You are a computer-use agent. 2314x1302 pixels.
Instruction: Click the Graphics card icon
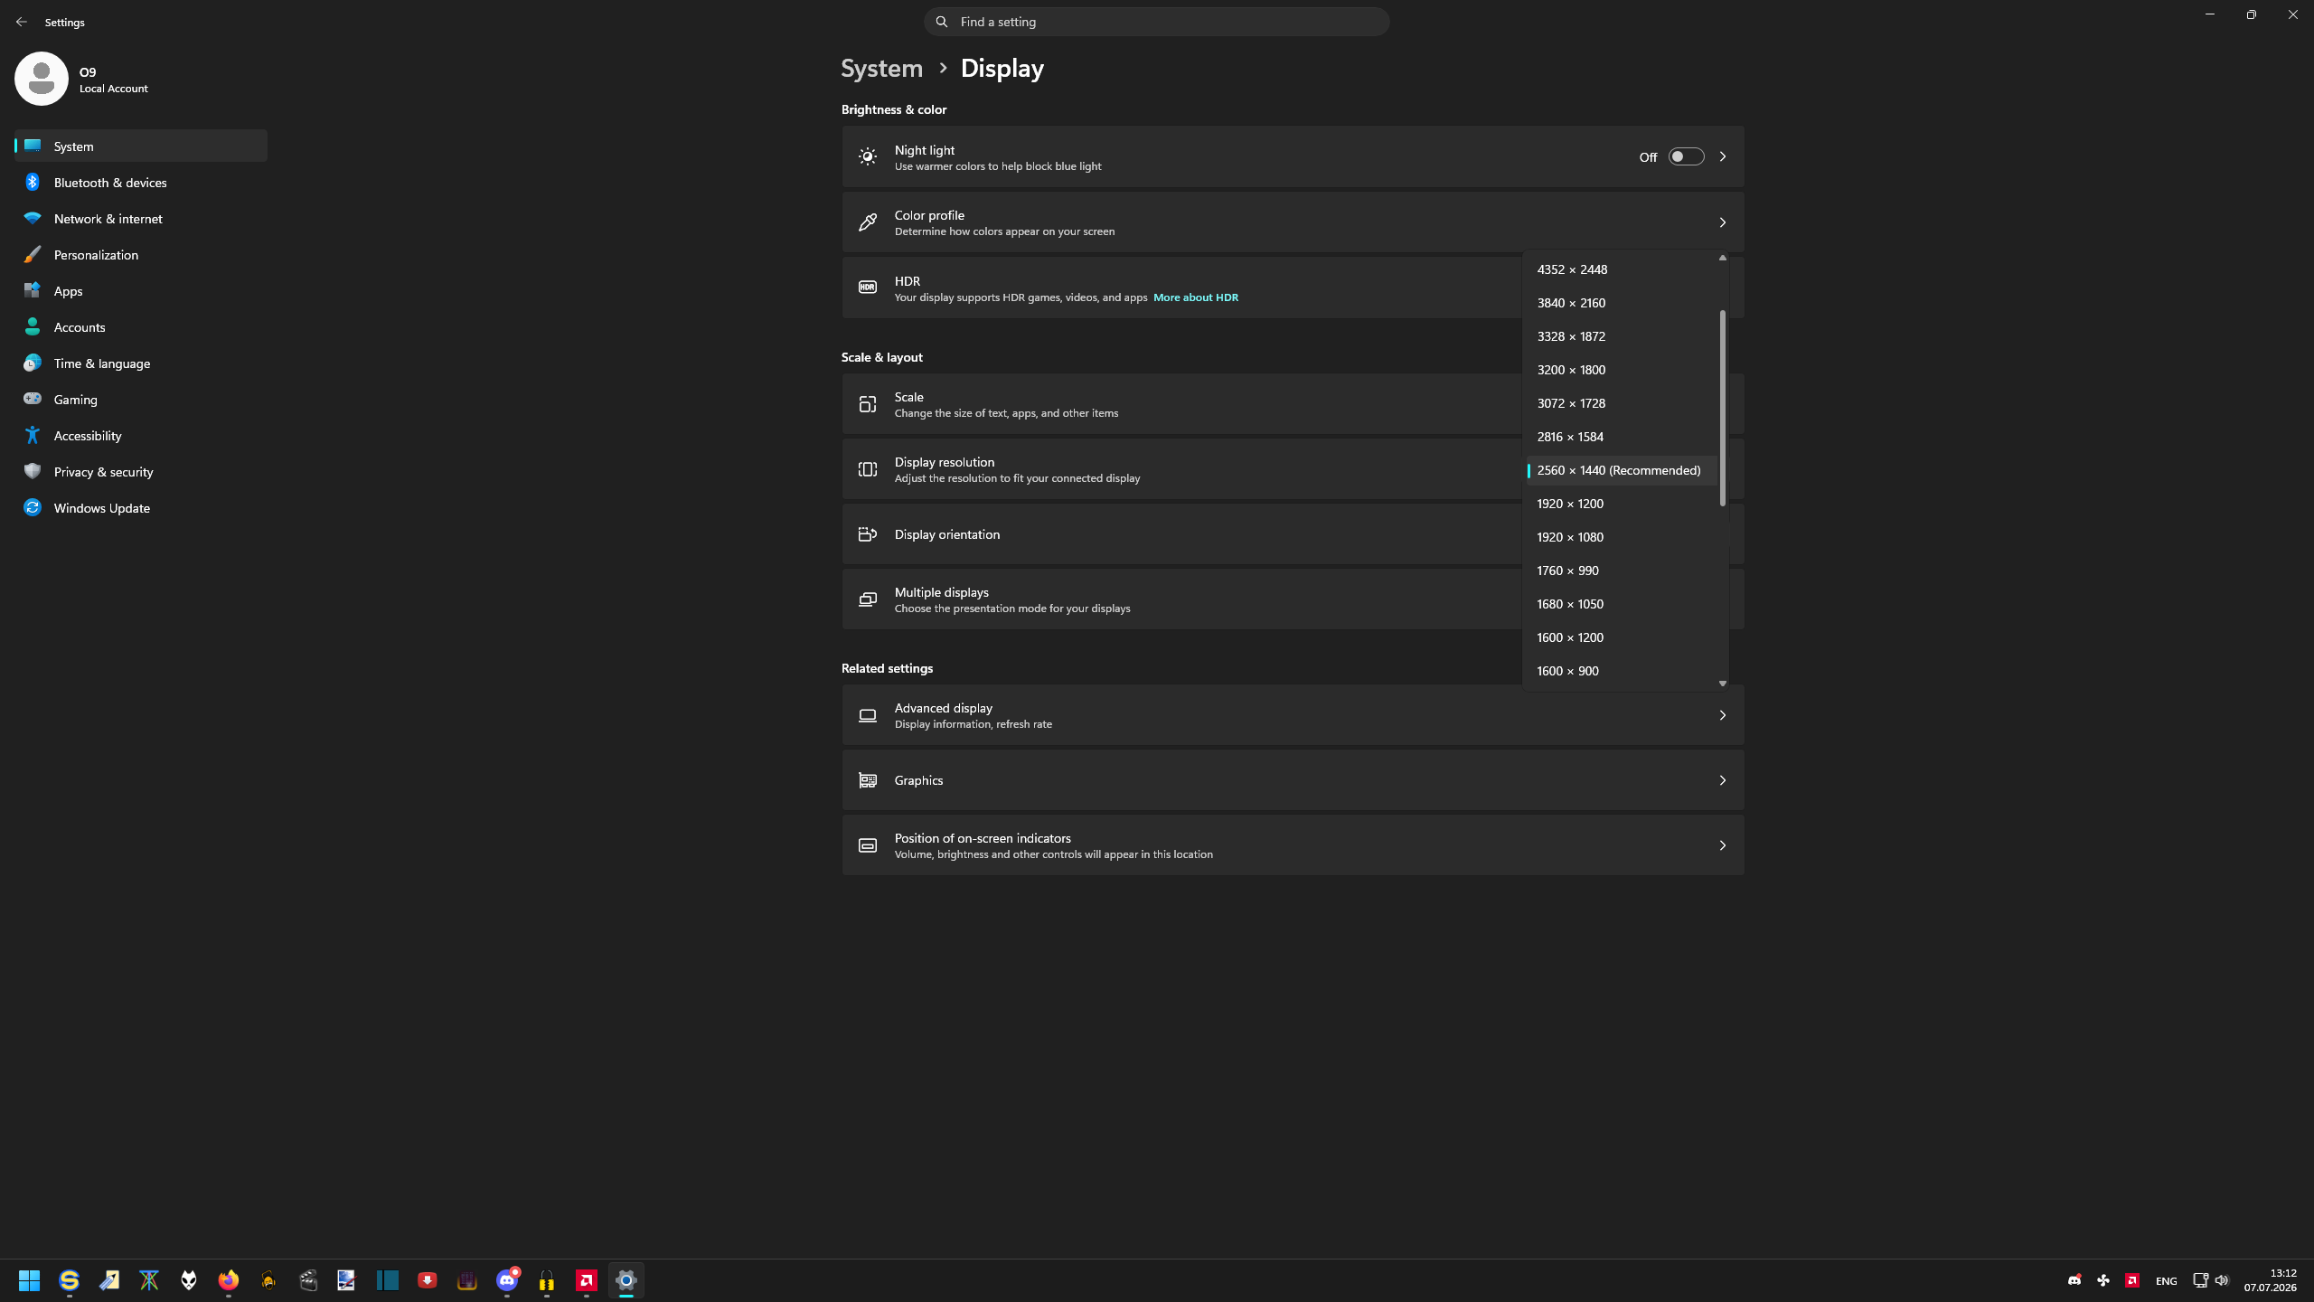point(867,780)
